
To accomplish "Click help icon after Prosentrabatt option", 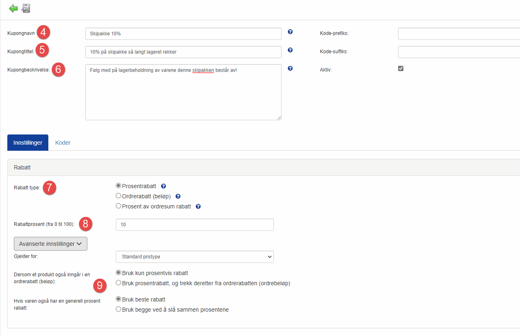I will (x=163, y=186).
